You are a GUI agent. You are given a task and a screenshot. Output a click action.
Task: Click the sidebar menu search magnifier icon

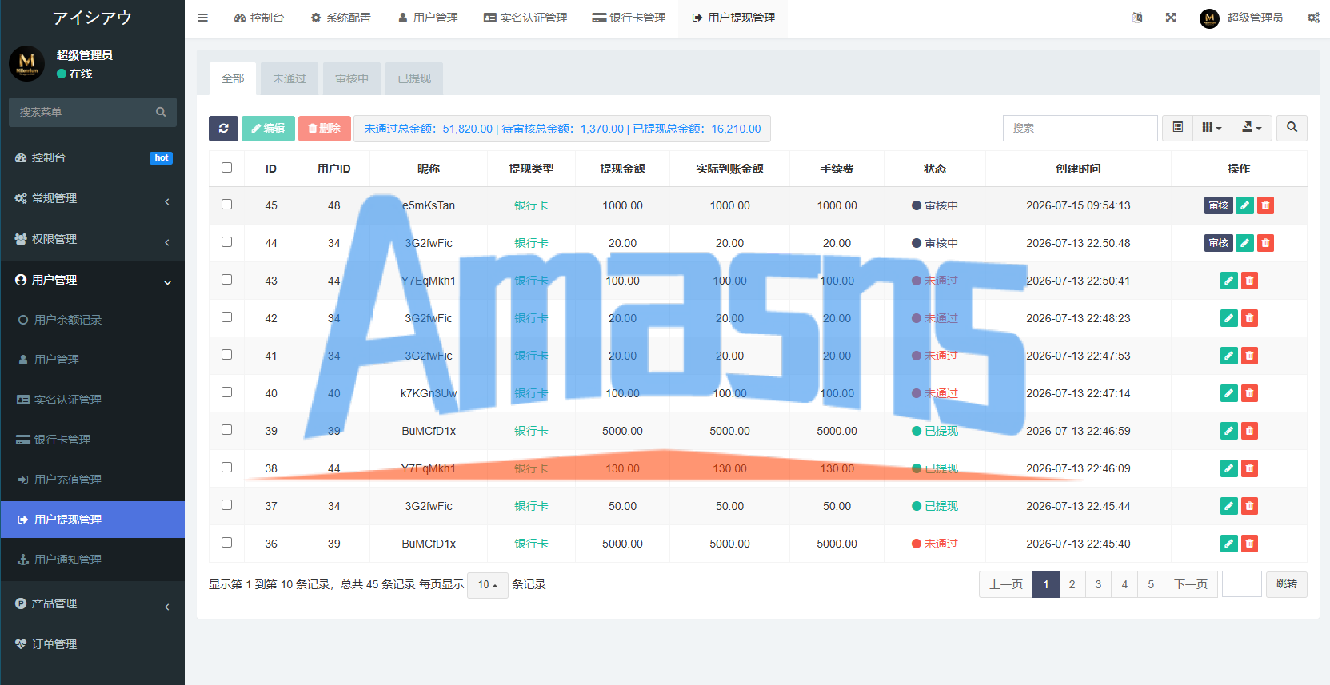(x=161, y=112)
